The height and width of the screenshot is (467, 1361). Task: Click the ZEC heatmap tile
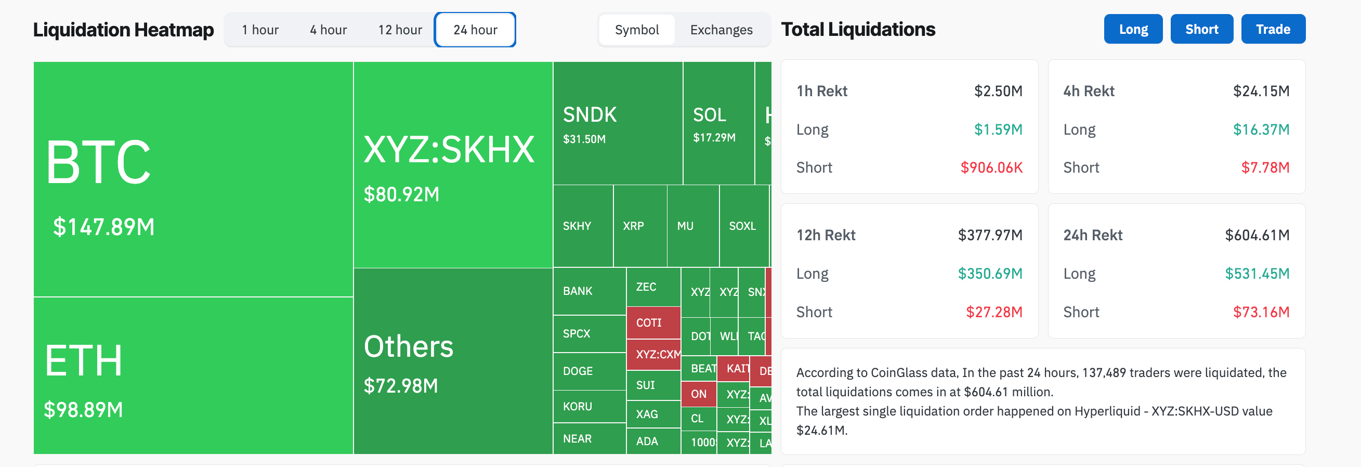pos(653,287)
